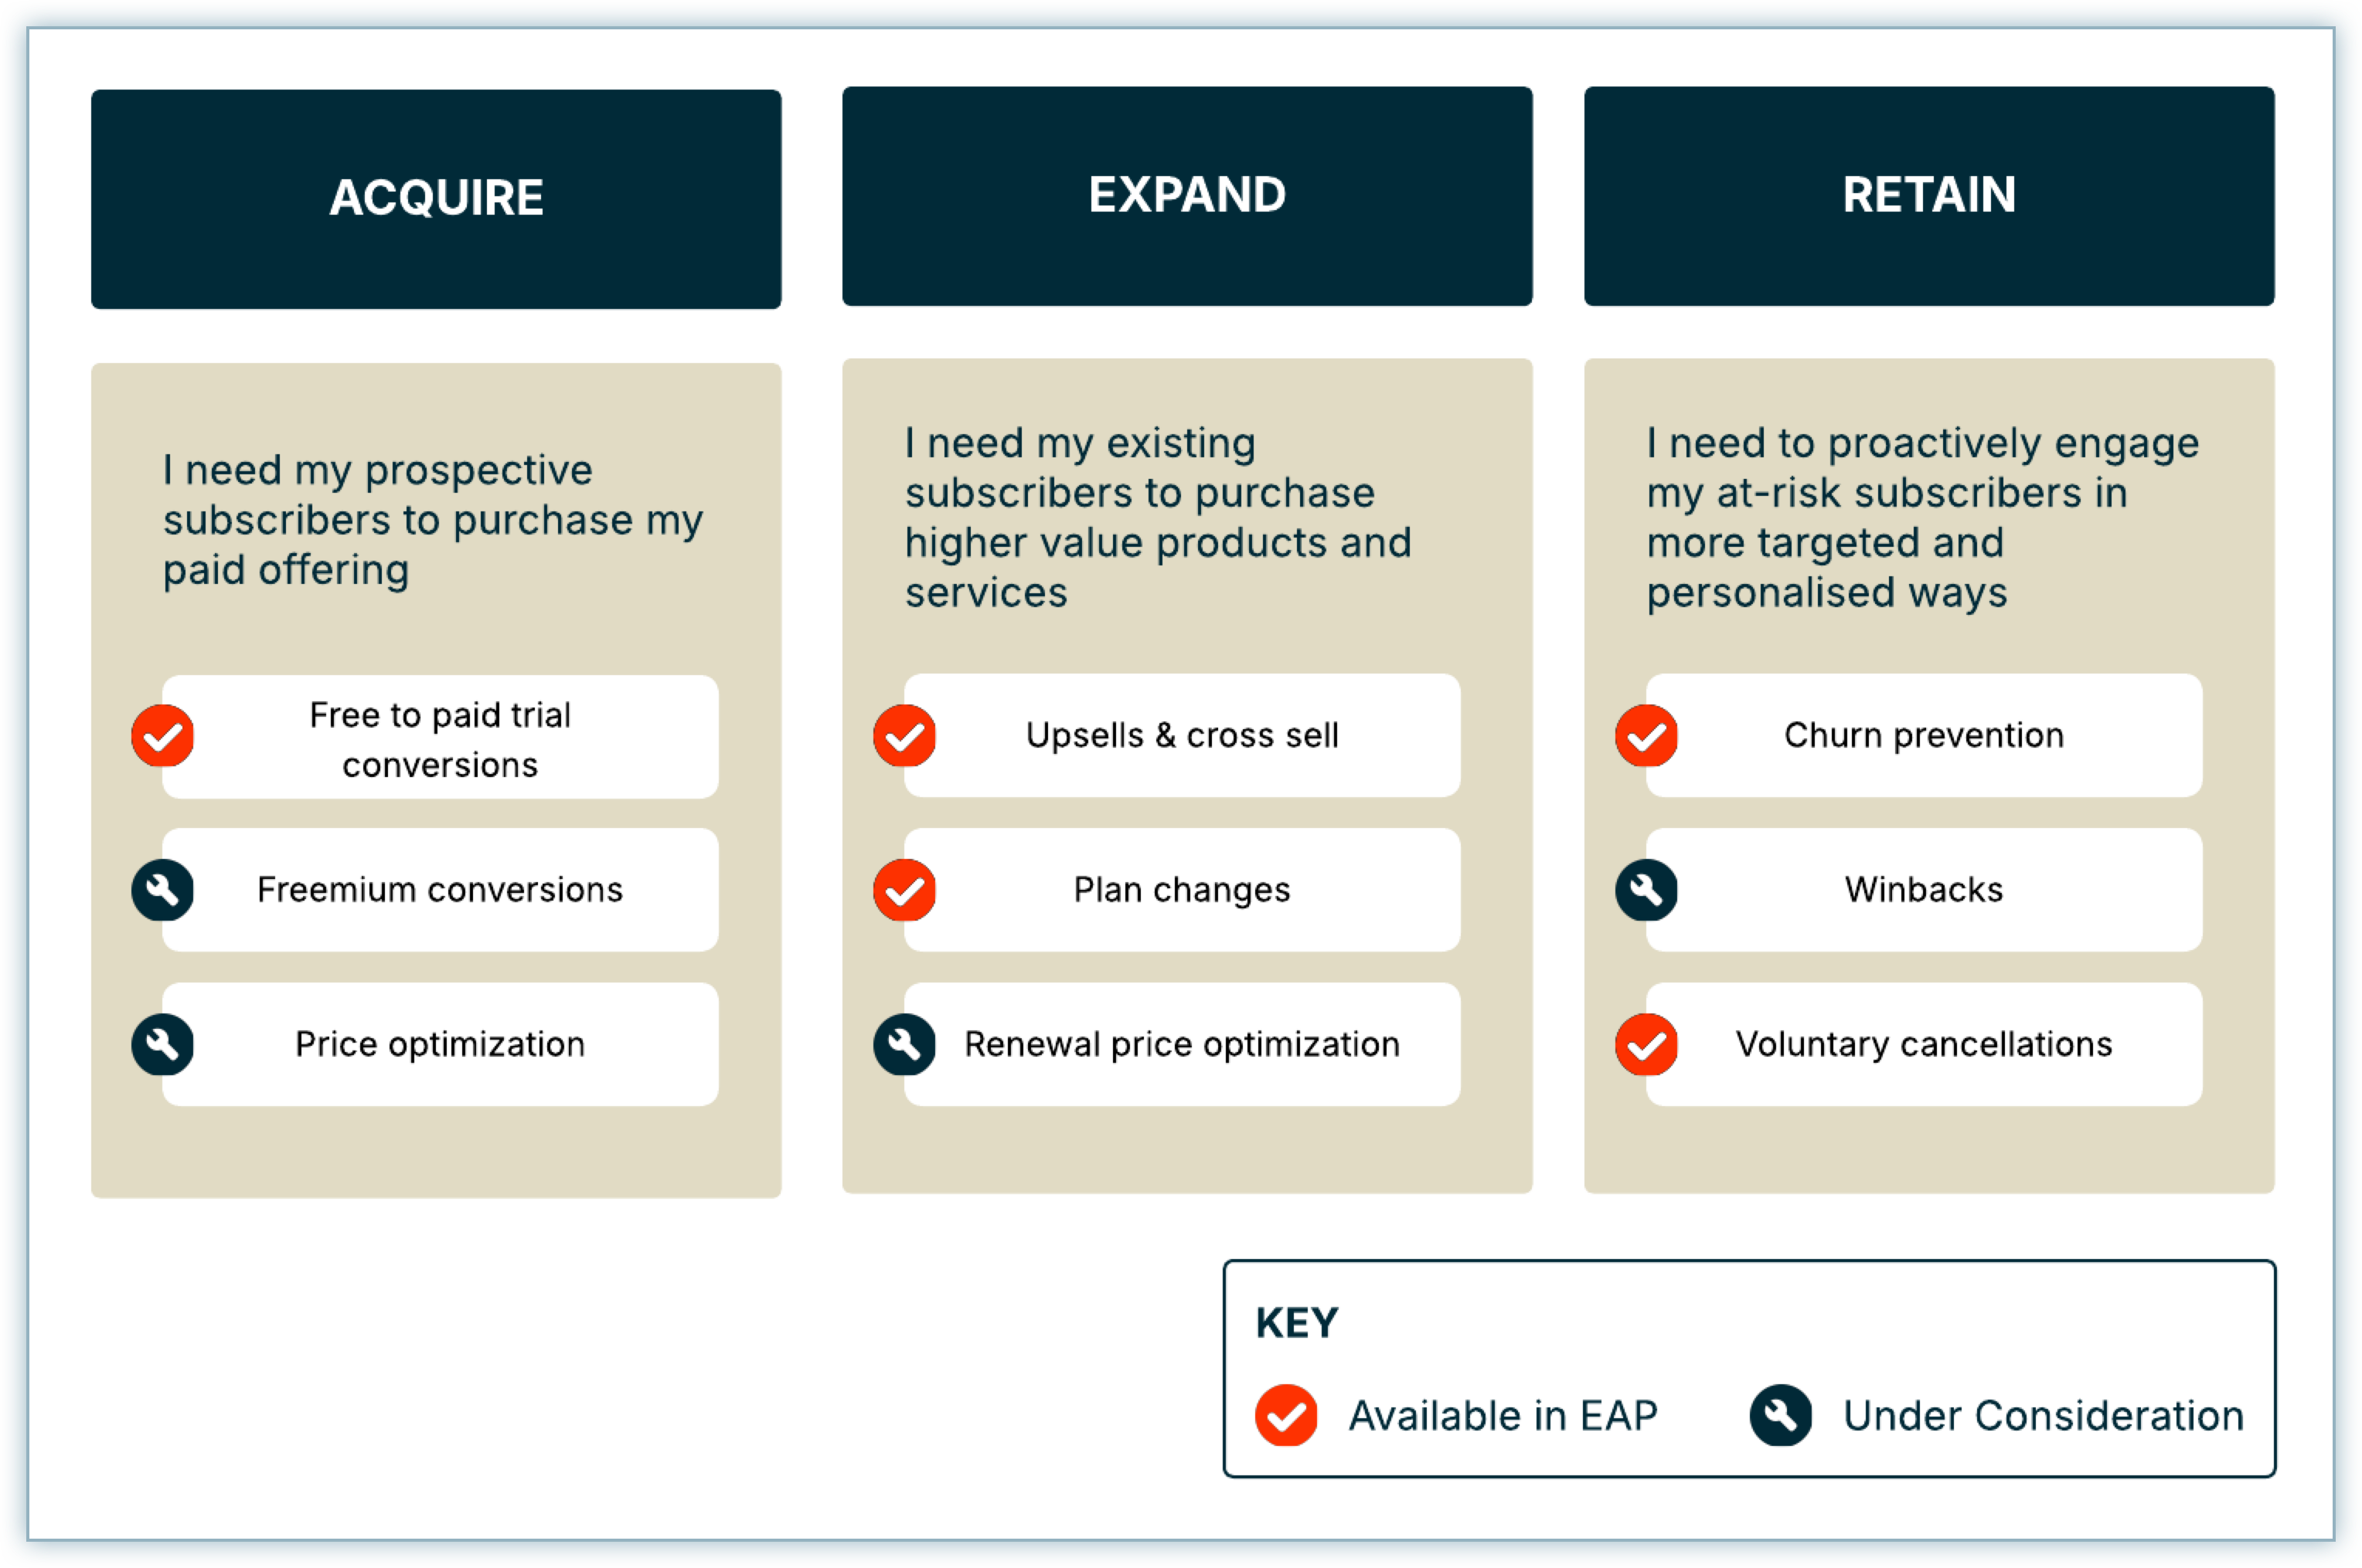The height and width of the screenshot is (1568, 2362).
Task: Click the wrench icon next to Winbacks
Action: coord(1647,890)
